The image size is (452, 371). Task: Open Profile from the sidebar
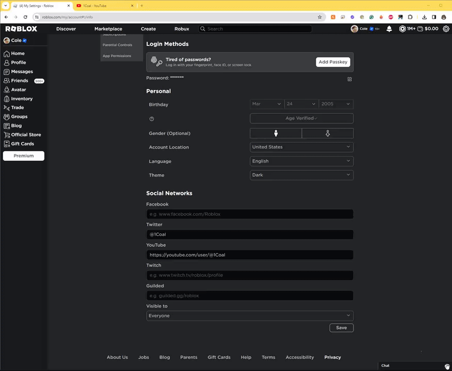[x=14, y=62]
